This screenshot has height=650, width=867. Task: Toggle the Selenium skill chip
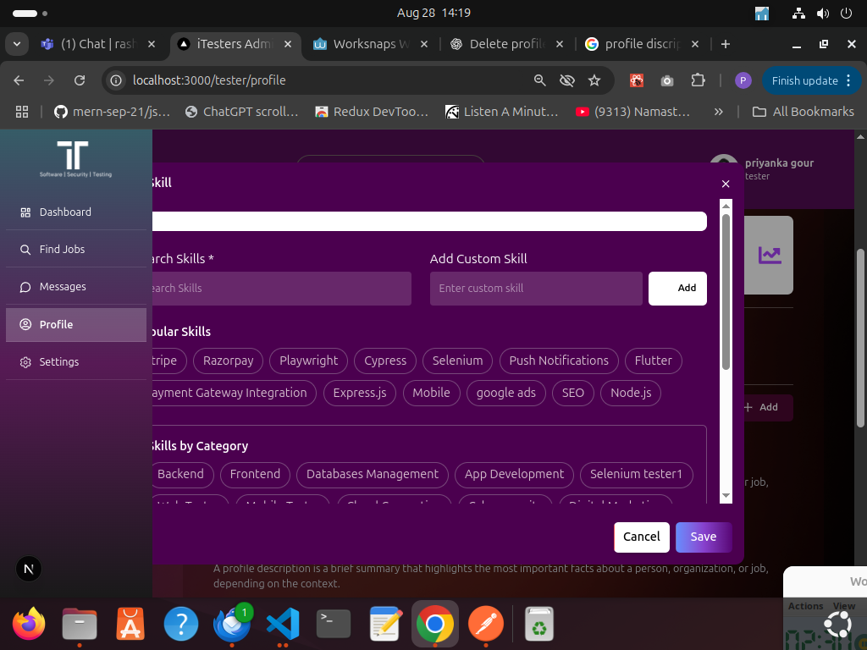point(457,361)
